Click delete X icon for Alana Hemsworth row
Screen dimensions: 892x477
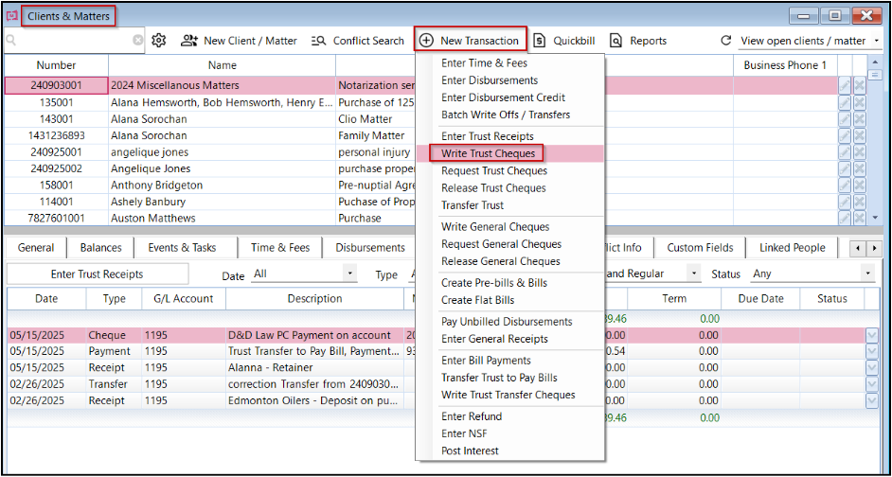coord(860,103)
